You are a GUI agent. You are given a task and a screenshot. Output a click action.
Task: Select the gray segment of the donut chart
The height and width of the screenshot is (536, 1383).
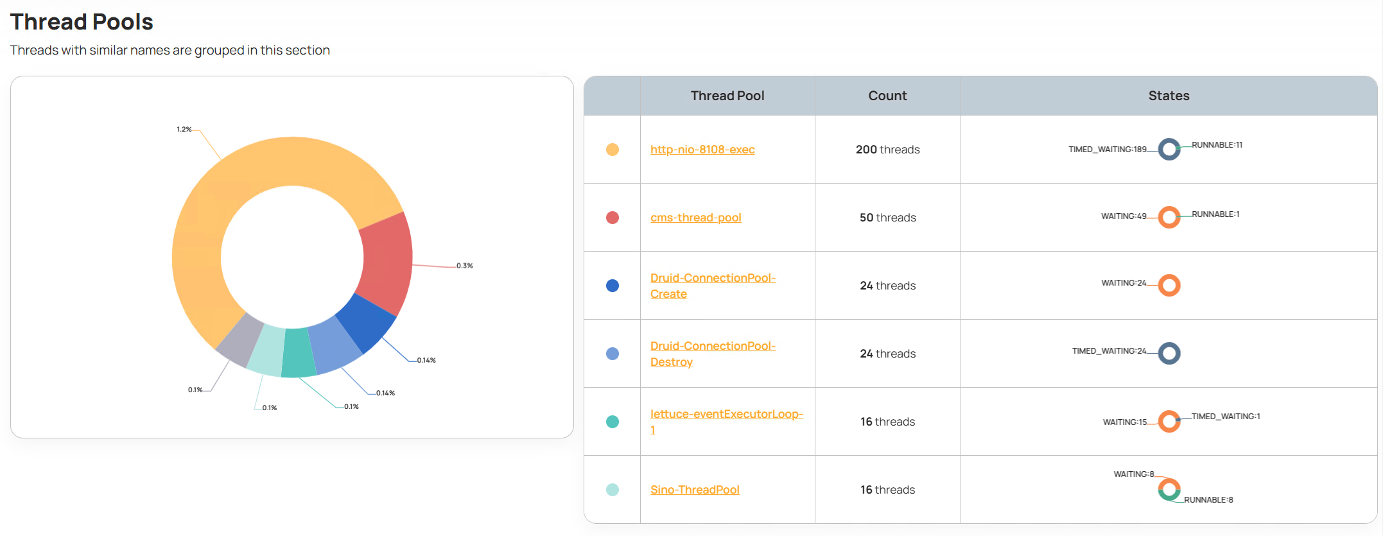click(x=240, y=340)
